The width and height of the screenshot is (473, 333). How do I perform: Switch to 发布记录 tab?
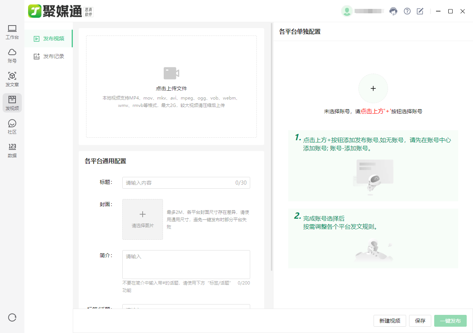point(49,56)
